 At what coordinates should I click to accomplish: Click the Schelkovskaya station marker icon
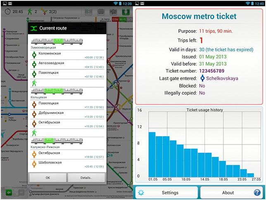[x=202, y=78]
